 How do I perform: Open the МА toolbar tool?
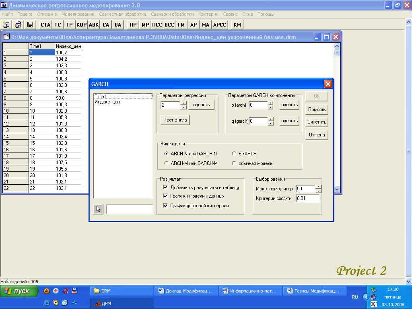[x=206, y=25]
